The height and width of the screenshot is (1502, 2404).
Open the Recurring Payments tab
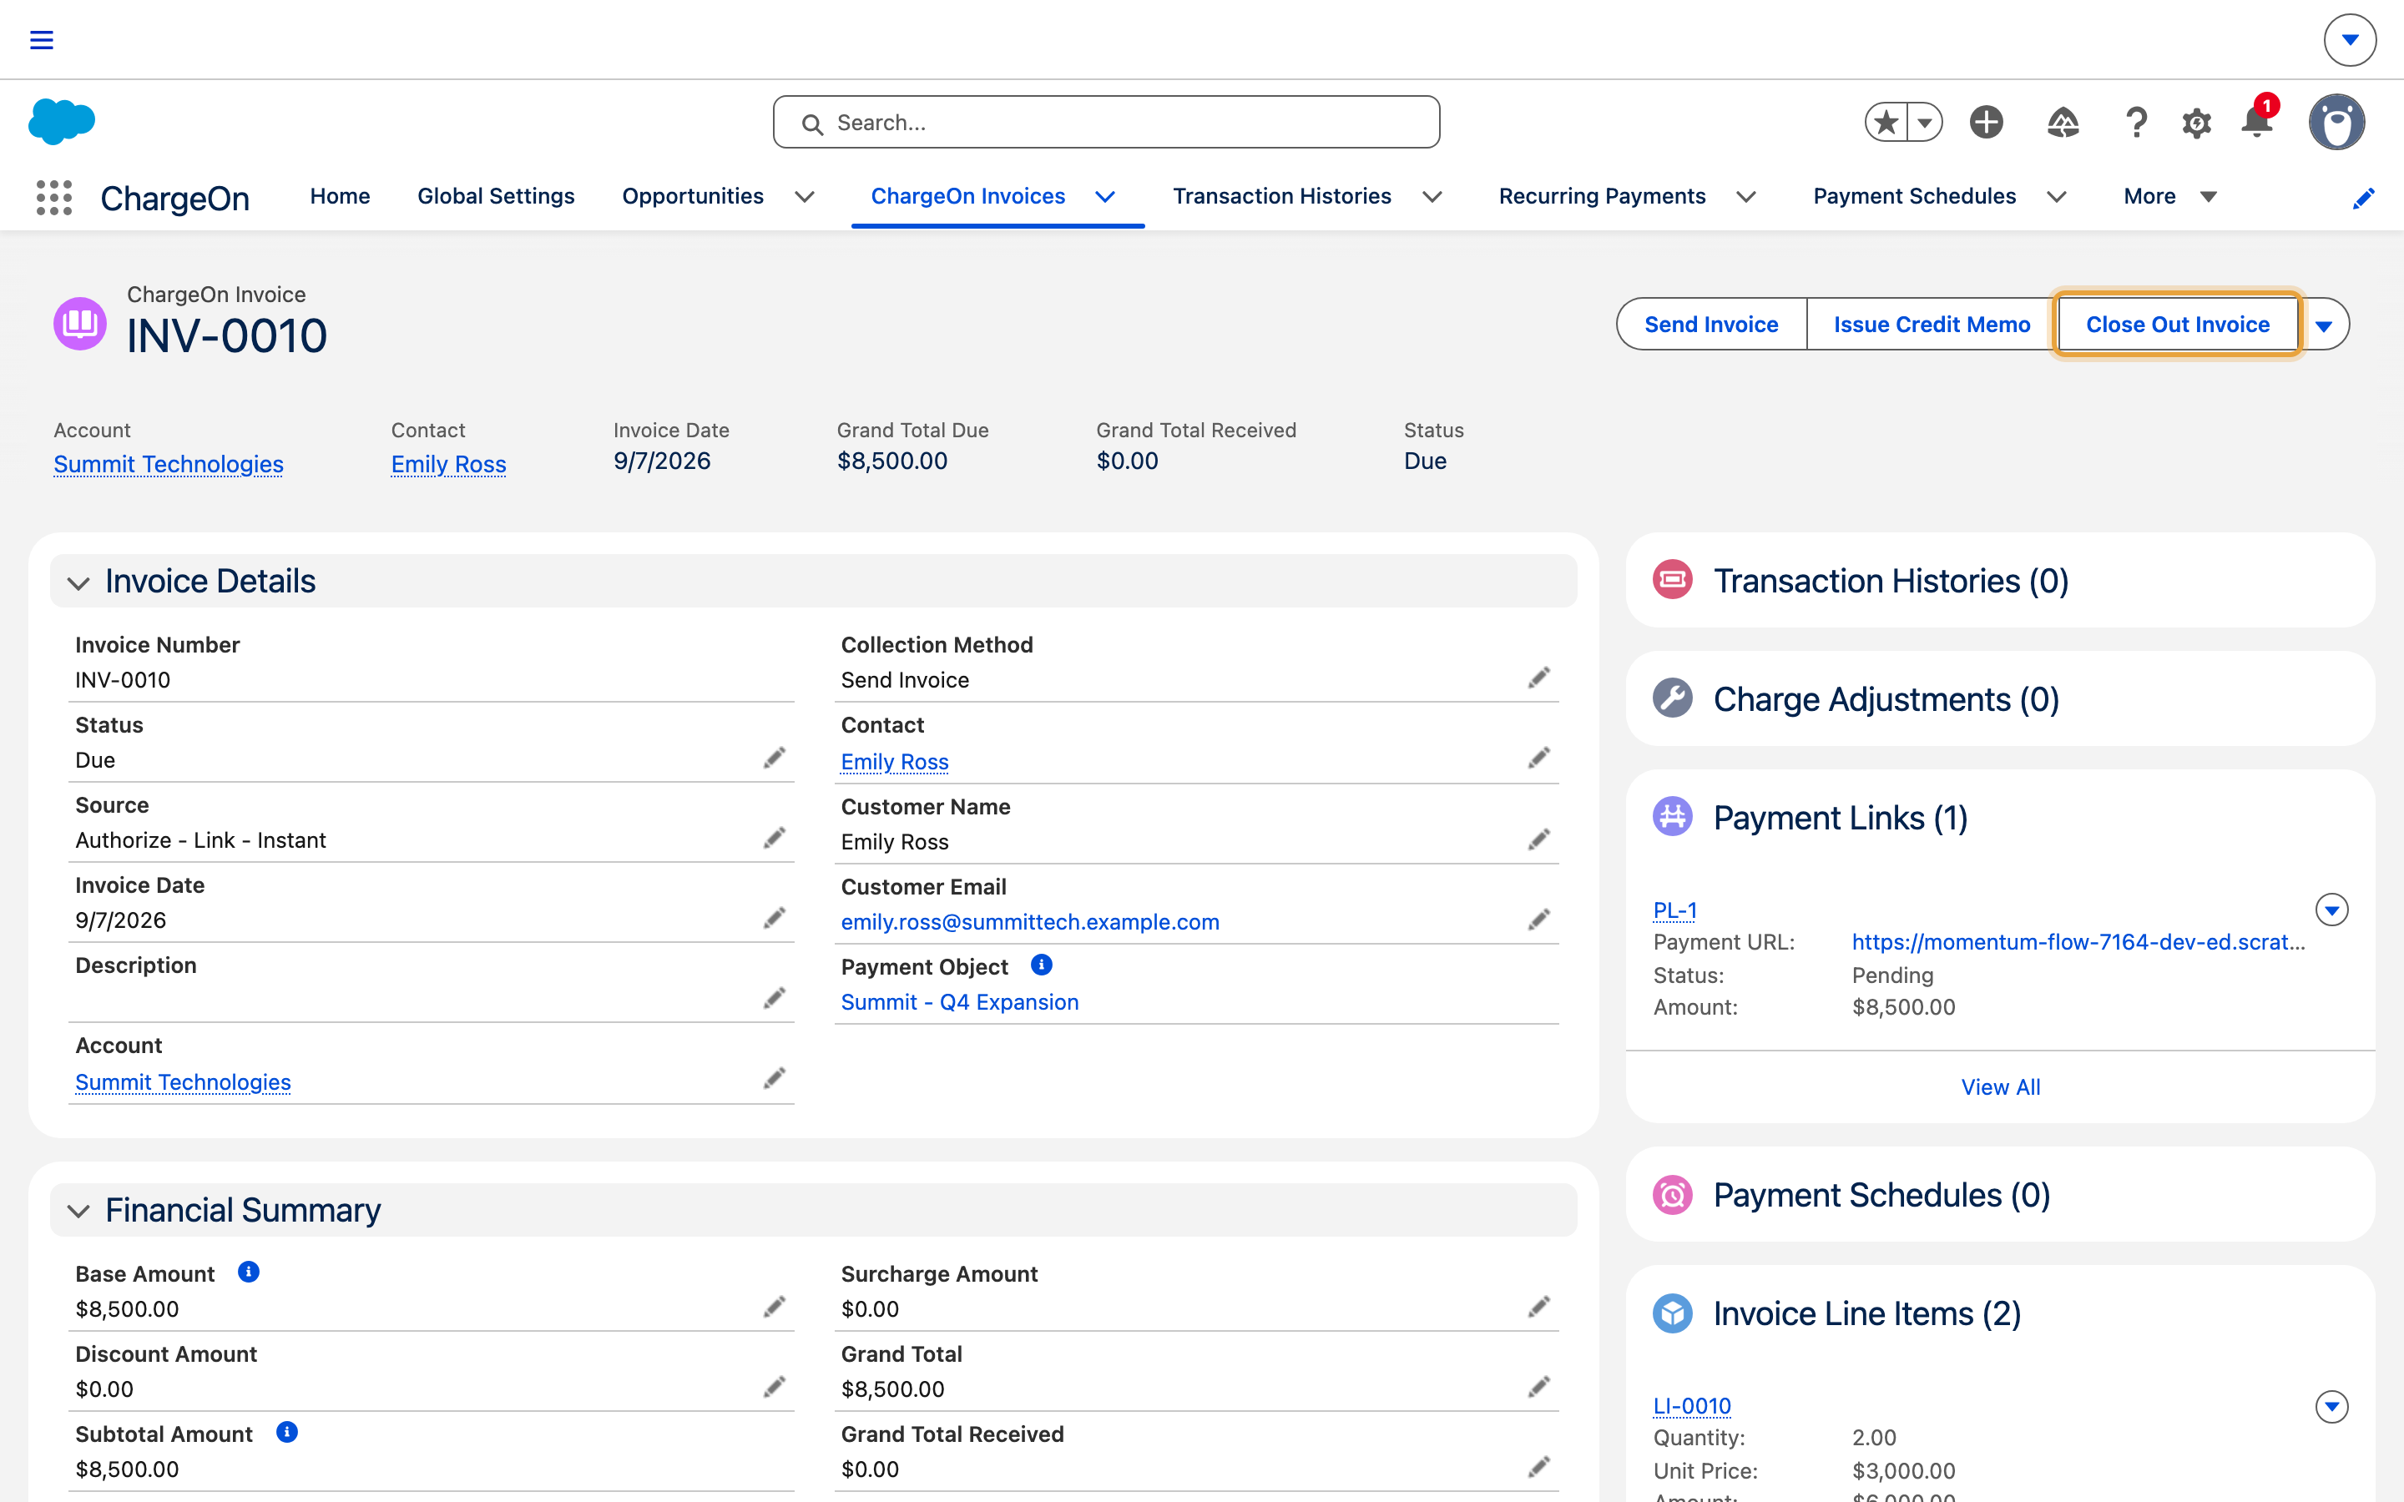[1601, 197]
